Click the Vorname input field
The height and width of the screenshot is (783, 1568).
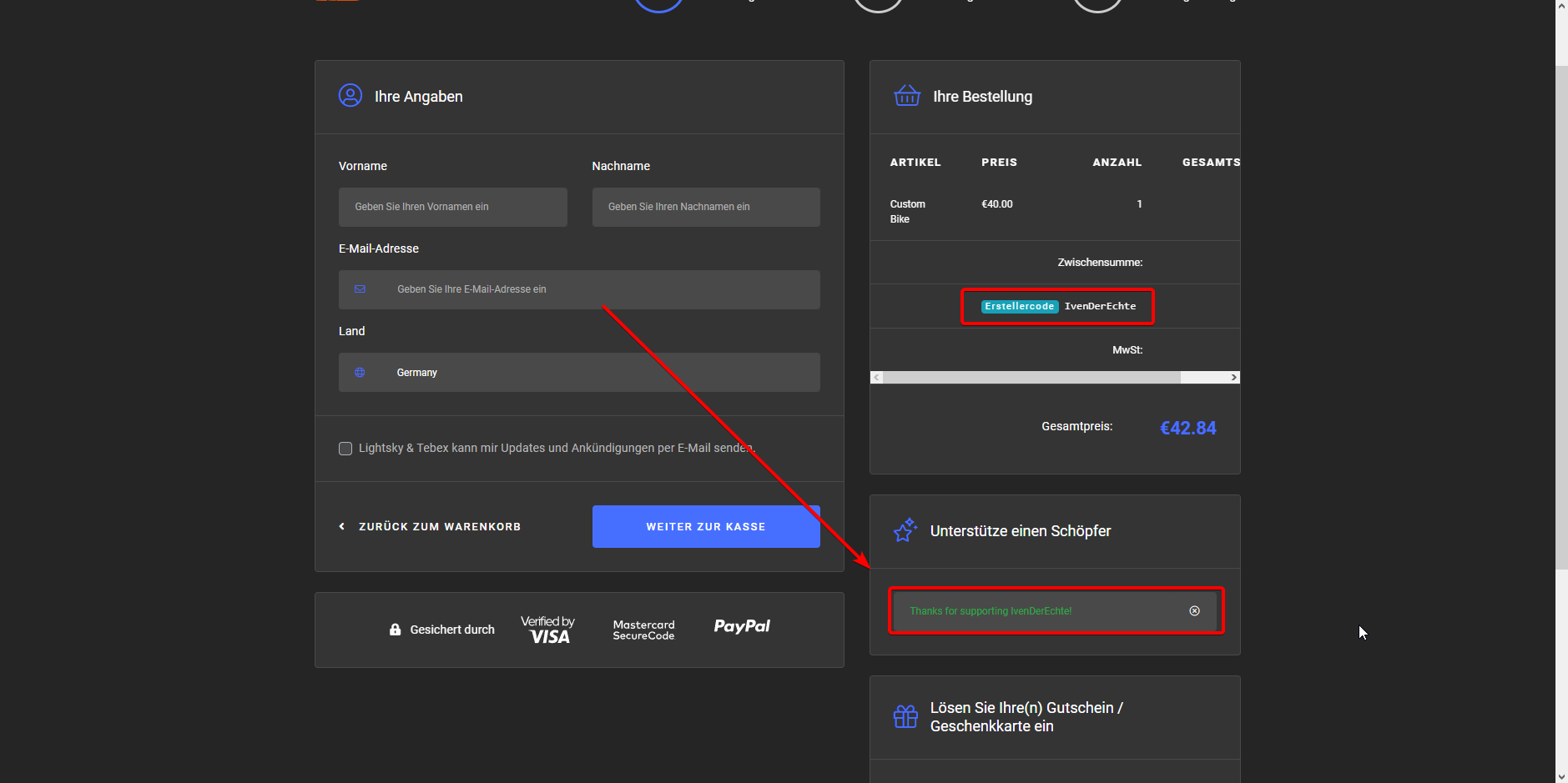coord(452,207)
